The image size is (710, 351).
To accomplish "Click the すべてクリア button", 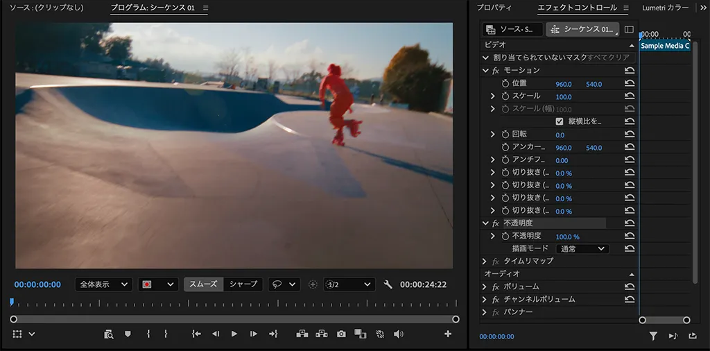I will (608, 58).
